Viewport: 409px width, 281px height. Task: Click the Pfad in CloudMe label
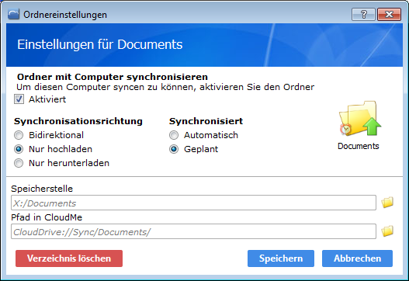pyautogui.click(x=47, y=217)
